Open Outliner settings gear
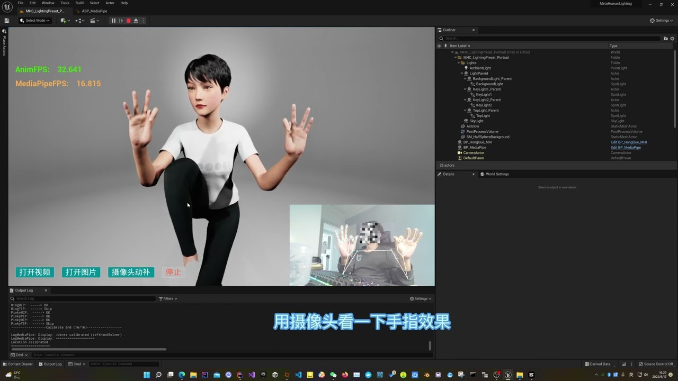Screen dimensions: 678x381 coord(672,38)
